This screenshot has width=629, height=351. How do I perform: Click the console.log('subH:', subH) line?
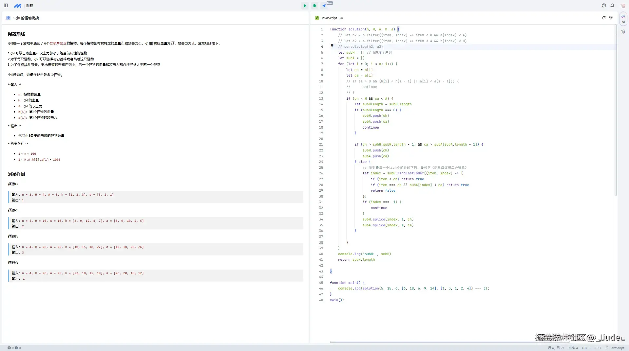click(x=365, y=254)
